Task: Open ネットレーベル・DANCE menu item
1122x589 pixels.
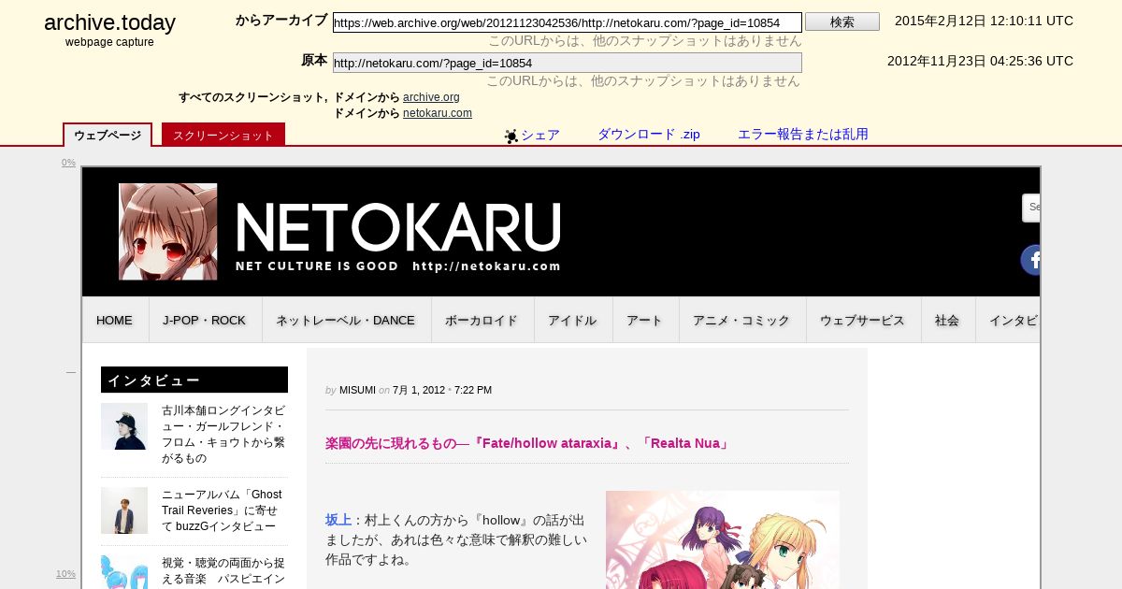Action: [346, 320]
